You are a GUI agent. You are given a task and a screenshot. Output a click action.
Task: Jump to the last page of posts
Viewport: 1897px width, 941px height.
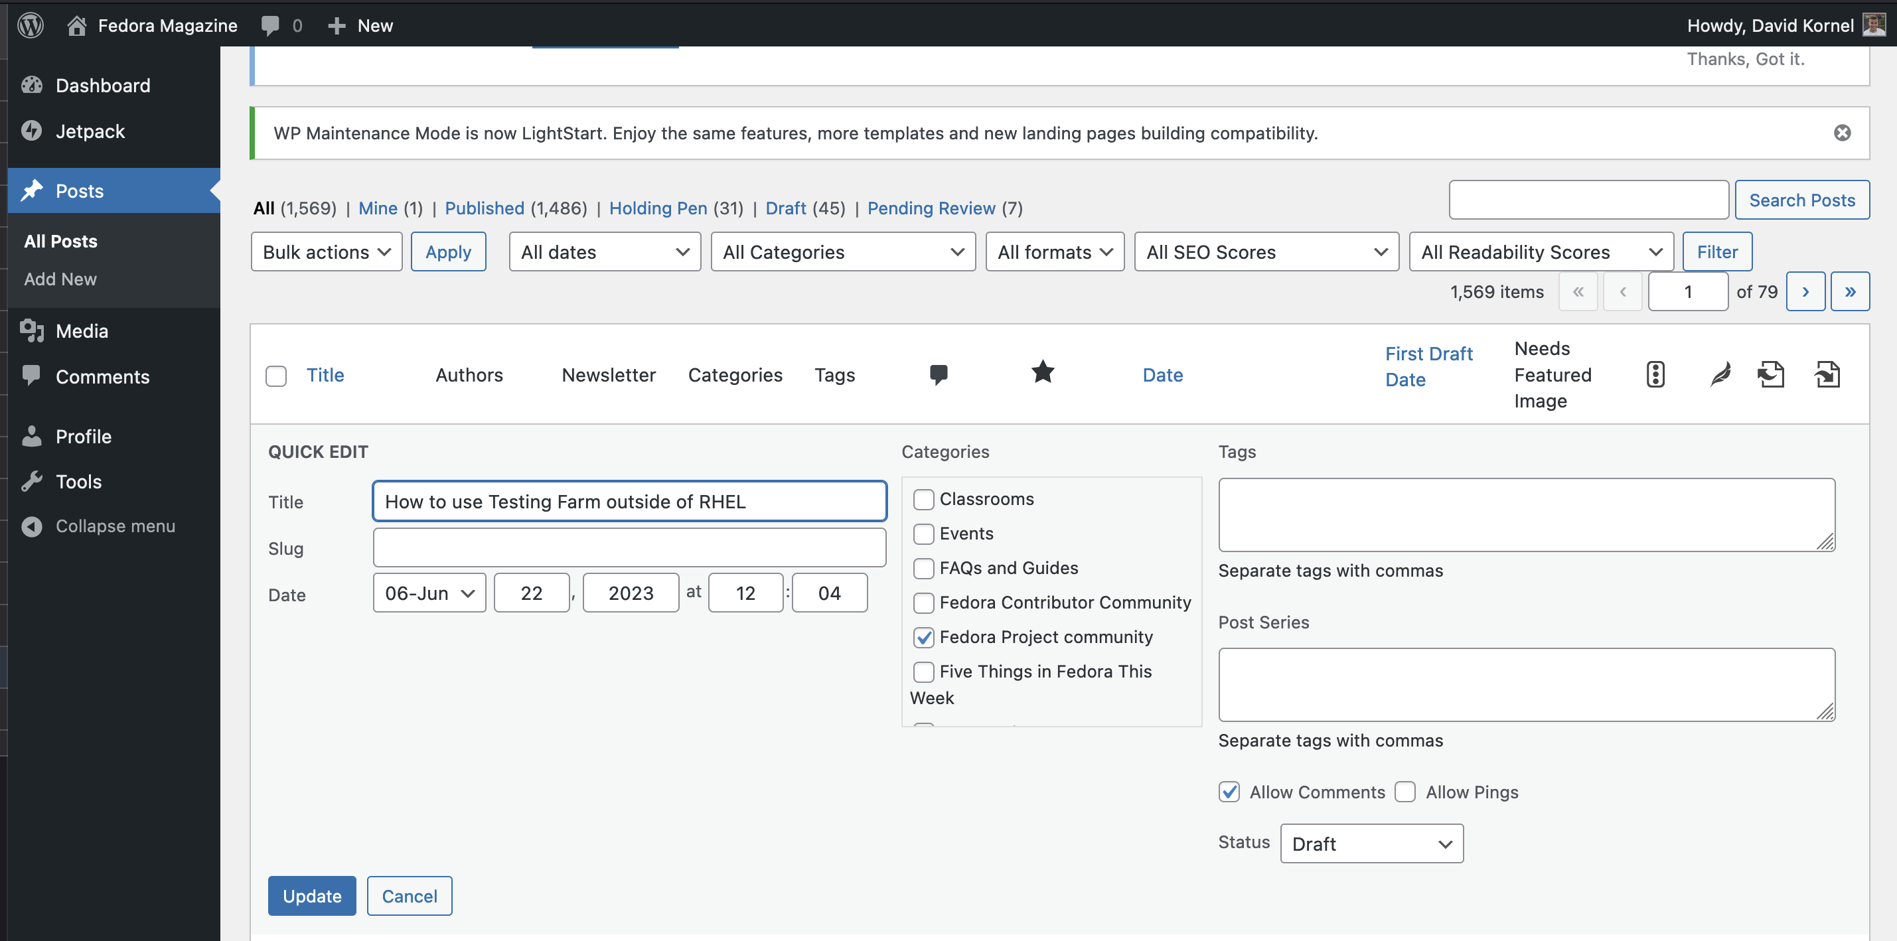(1851, 291)
